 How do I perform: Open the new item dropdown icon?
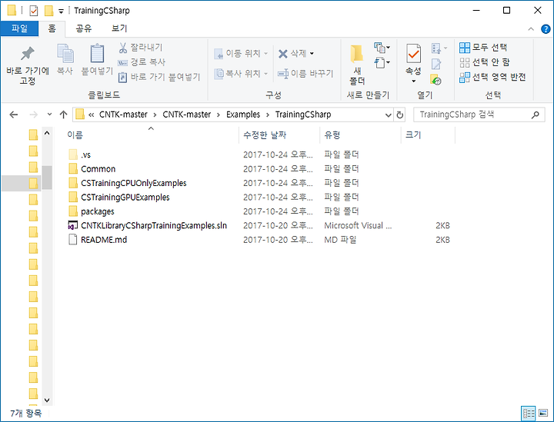(x=382, y=48)
